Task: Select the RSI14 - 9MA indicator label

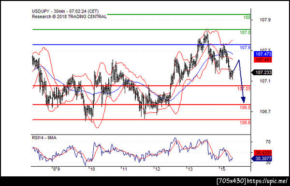Action: (x=44, y=138)
